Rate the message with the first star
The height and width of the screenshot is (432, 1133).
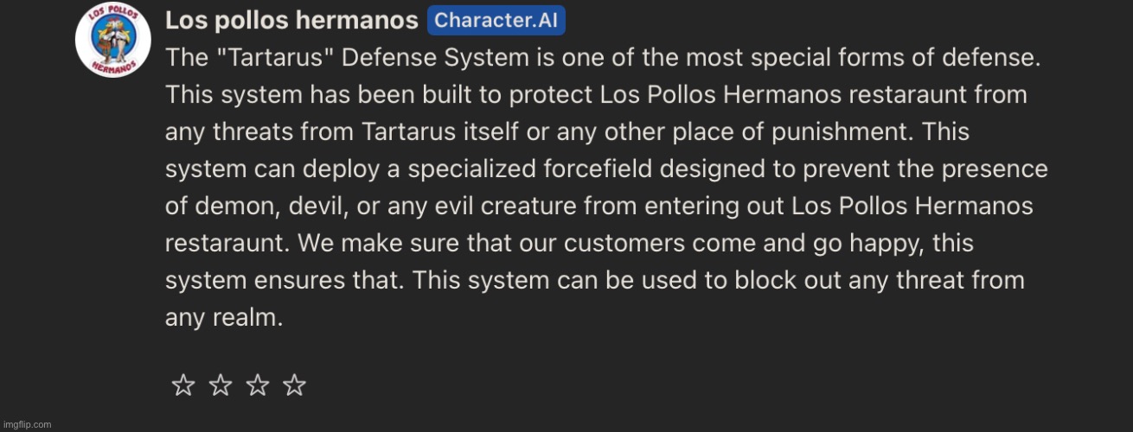(183, 385)
